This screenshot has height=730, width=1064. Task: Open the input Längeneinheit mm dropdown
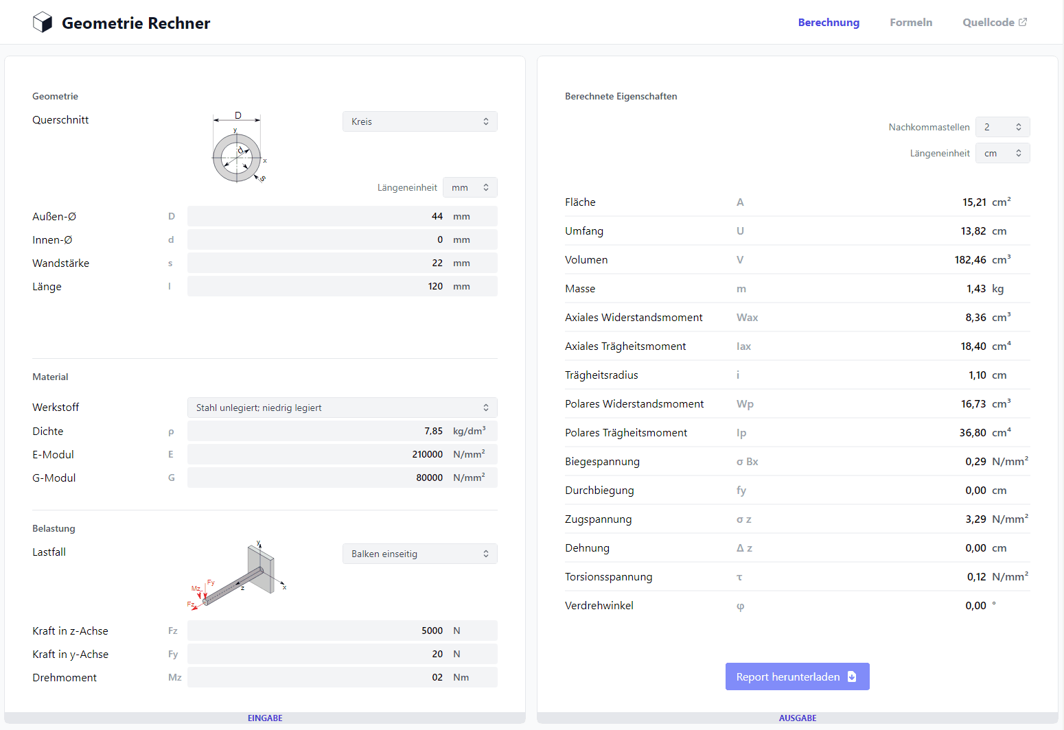[x=470, y=187]
